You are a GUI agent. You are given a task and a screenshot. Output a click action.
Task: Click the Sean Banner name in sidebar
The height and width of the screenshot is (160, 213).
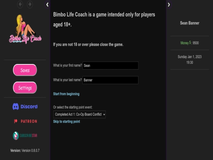(x=190, y=23)
